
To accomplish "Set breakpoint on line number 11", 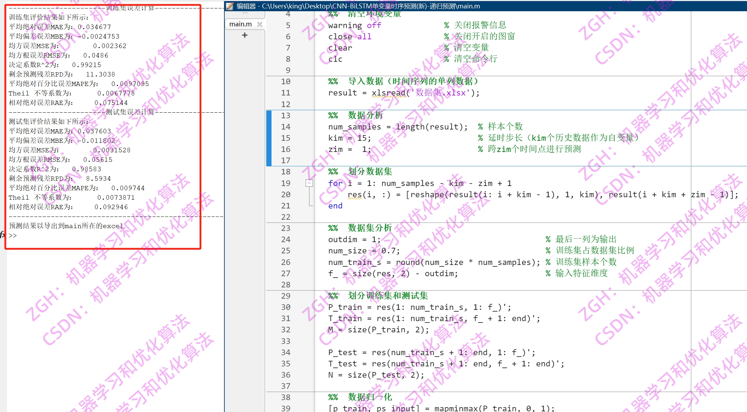I will tap(286, 93).
